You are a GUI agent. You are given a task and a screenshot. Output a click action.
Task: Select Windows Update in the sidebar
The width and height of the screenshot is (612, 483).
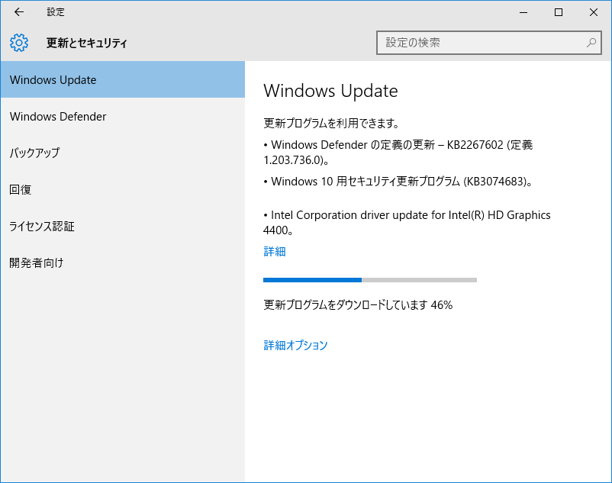pyautogui.click(x=123, y=79)
